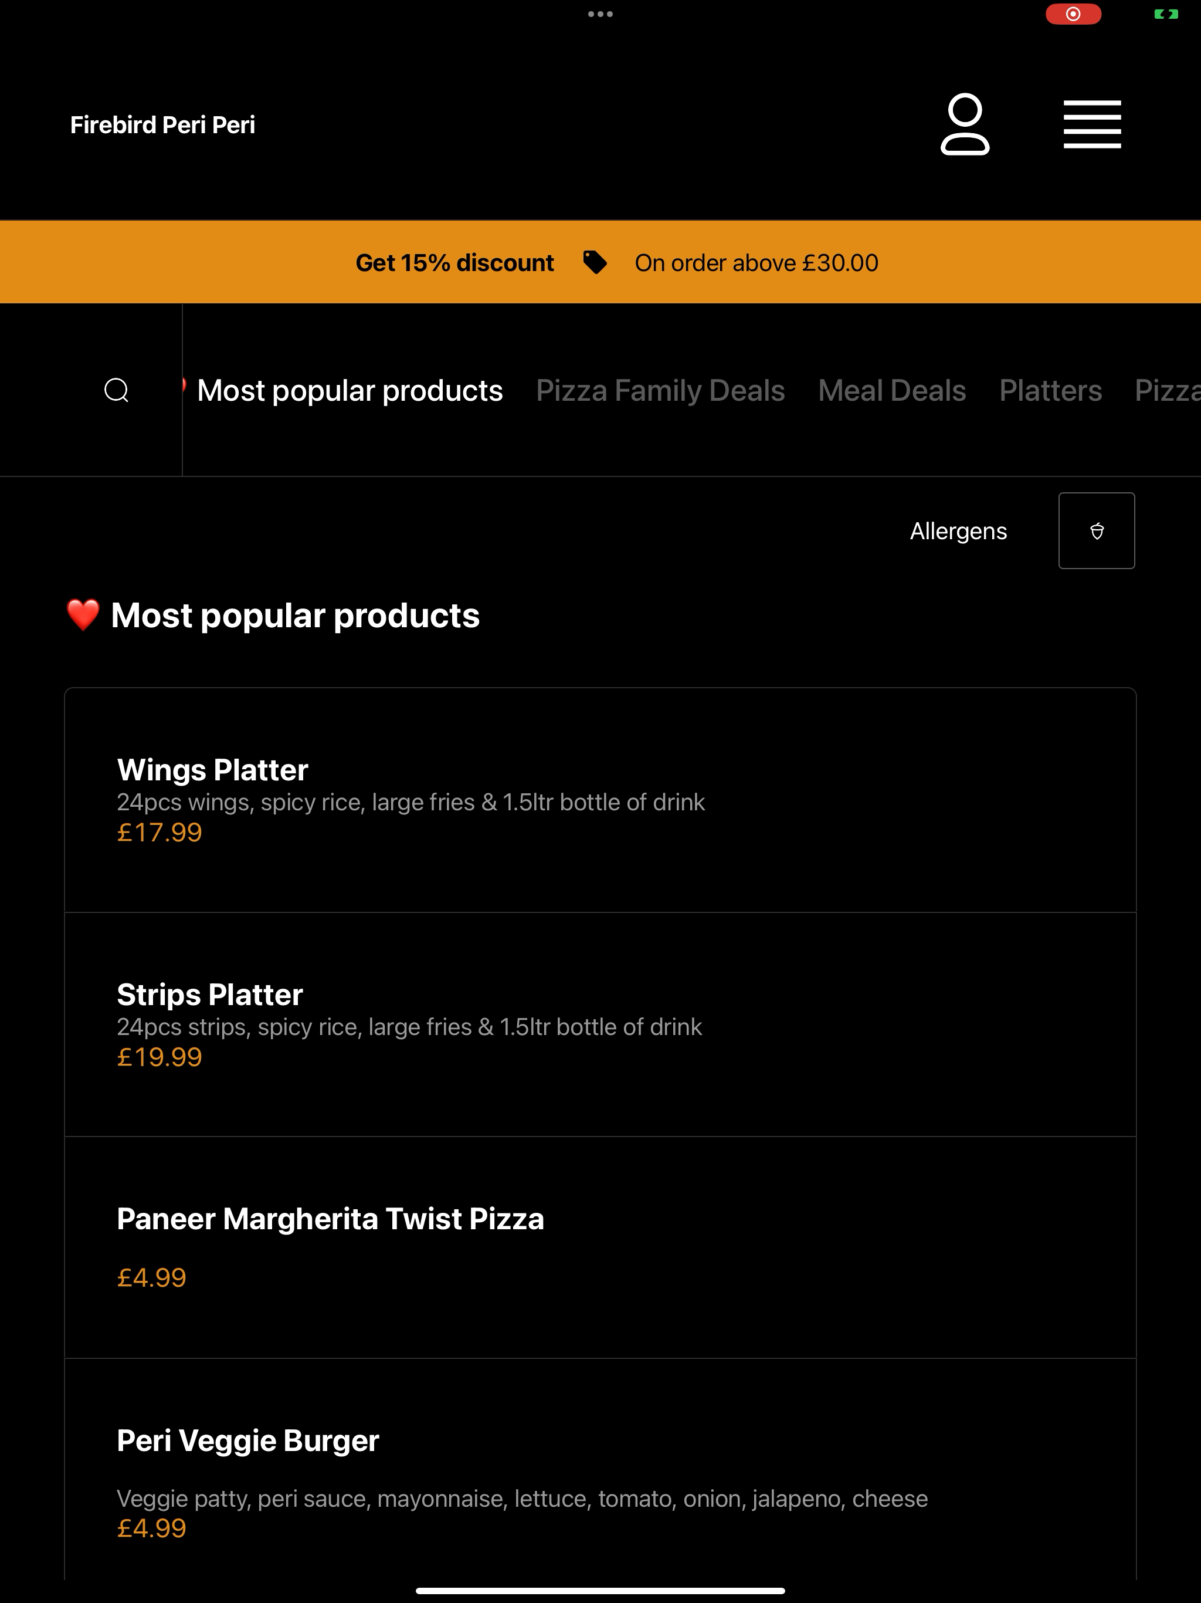The width and height of the screenshot is (1201, 1603).
Task: Tap the green battery status icon
Action: tap(1165, 13)
